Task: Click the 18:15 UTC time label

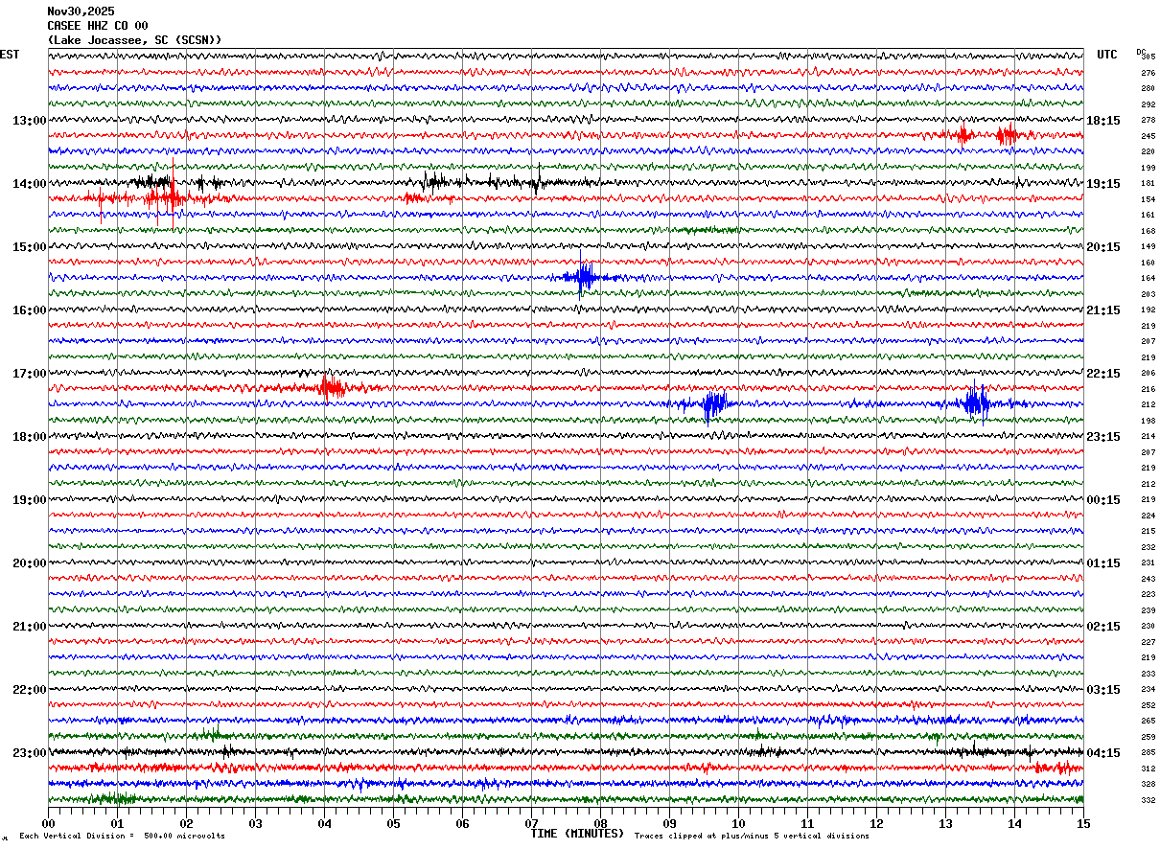Action: (1102, 121)
